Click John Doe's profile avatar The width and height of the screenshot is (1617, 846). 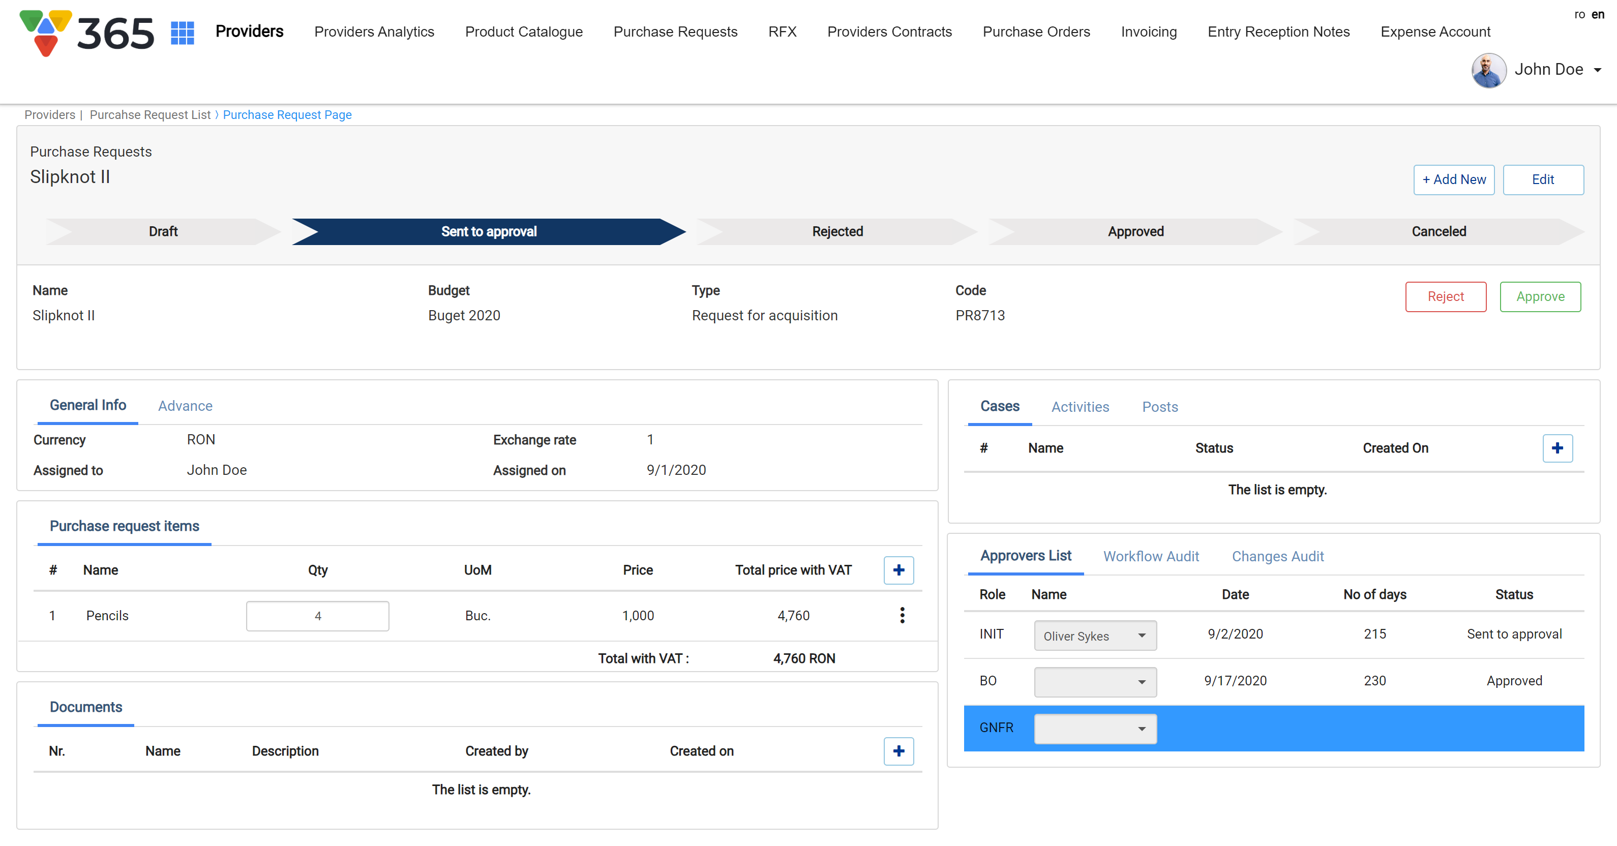[1488, 70]
